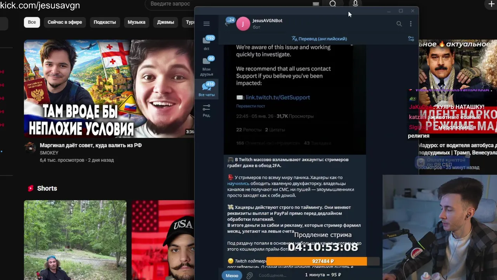Open the Telegram hamburger menu
Viewport: 497px width, 280px height.
(x=207, y=24)
